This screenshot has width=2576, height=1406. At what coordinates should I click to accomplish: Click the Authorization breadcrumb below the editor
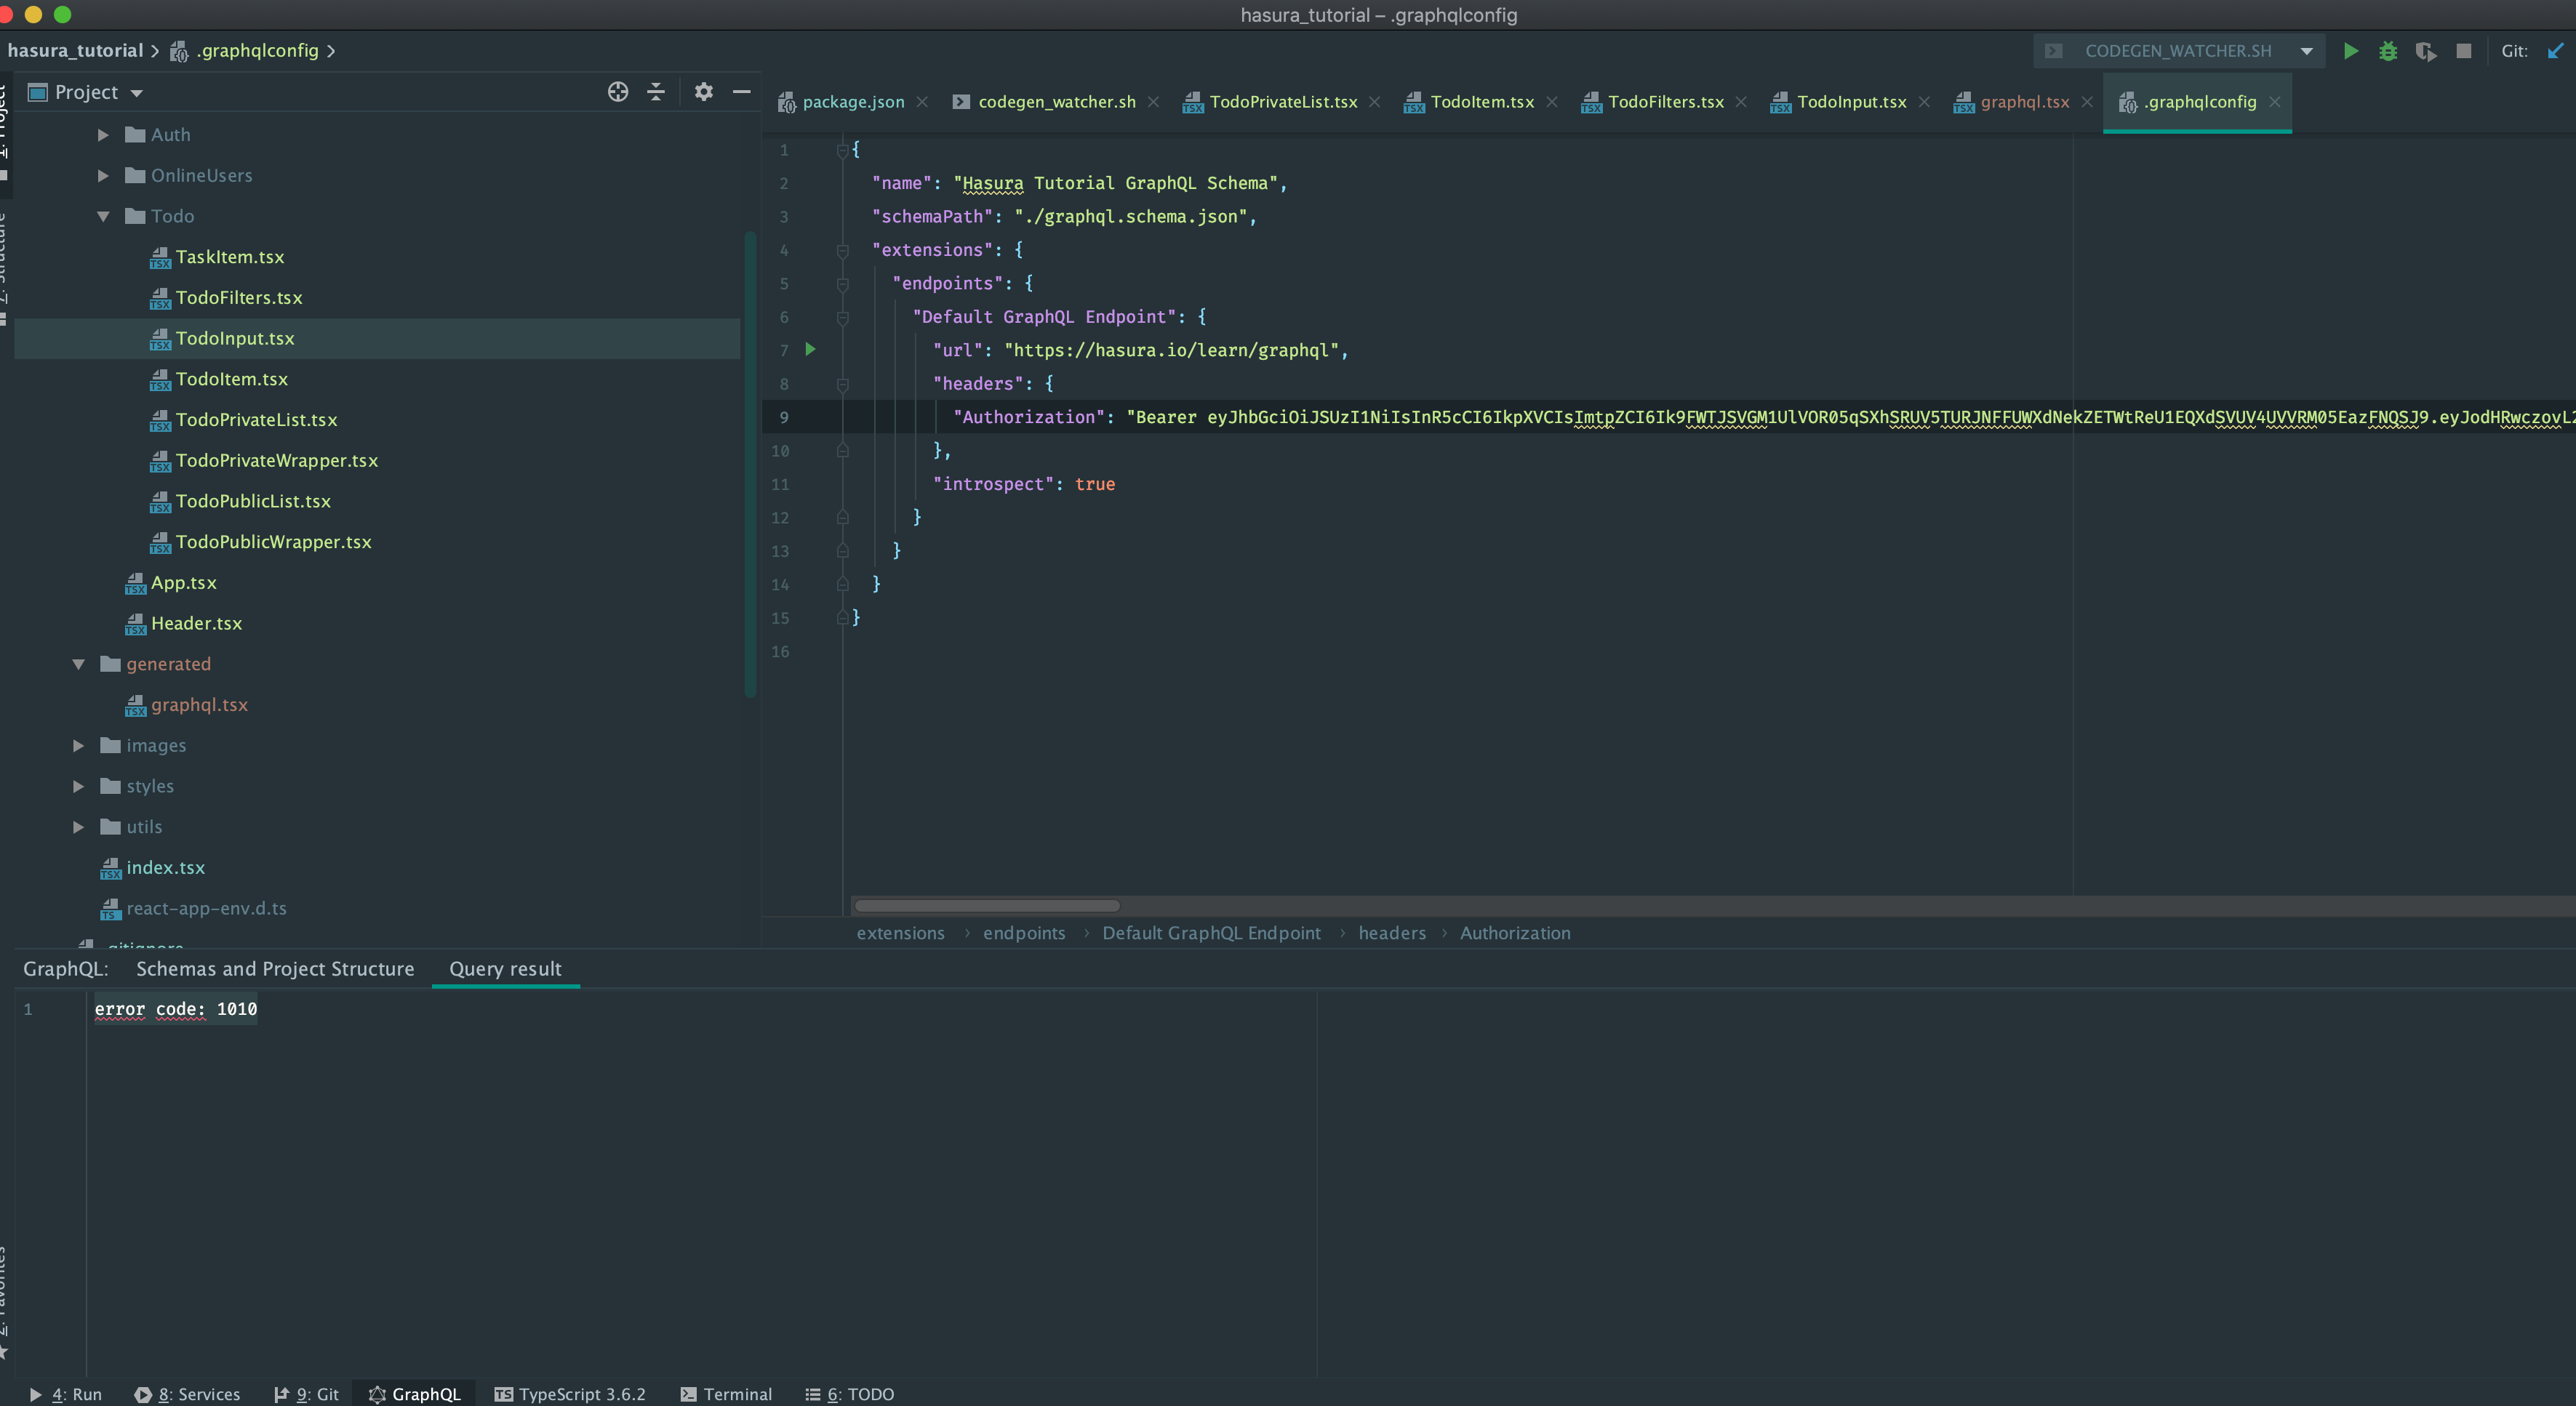point(1515,932)
